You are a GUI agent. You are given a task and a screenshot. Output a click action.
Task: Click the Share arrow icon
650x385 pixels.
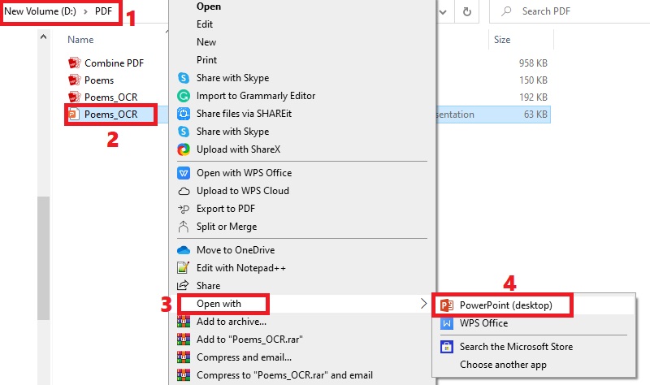pos(184,286)
